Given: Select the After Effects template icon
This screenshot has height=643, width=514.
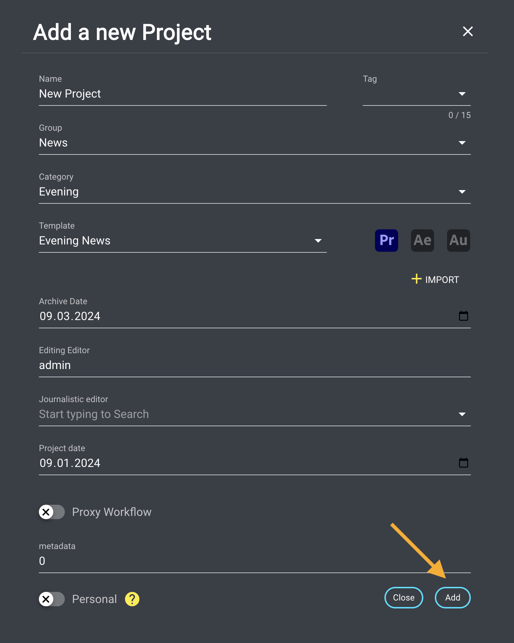Looking at the screenshot, I should pos(422,240).
